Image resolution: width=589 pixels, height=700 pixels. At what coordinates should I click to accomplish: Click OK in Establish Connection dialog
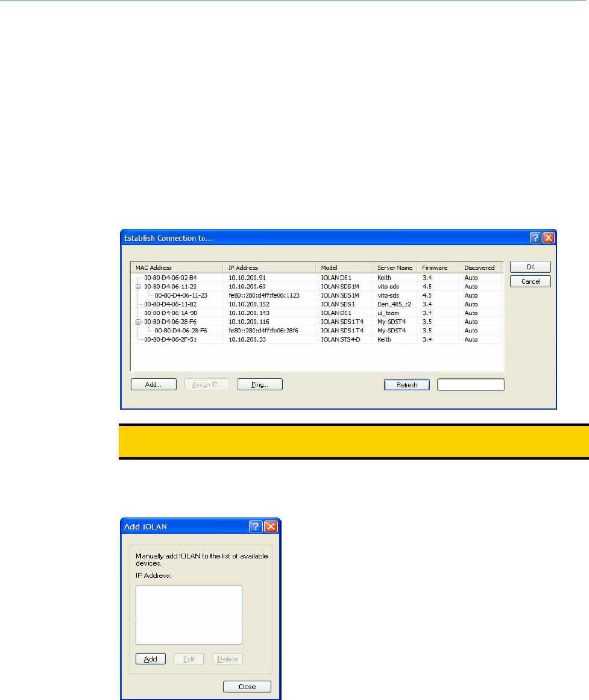531,267
